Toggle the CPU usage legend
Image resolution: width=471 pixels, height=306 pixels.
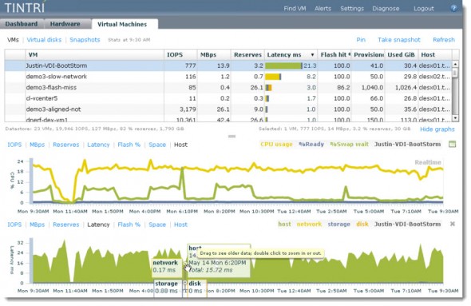(x=276, y=145)
